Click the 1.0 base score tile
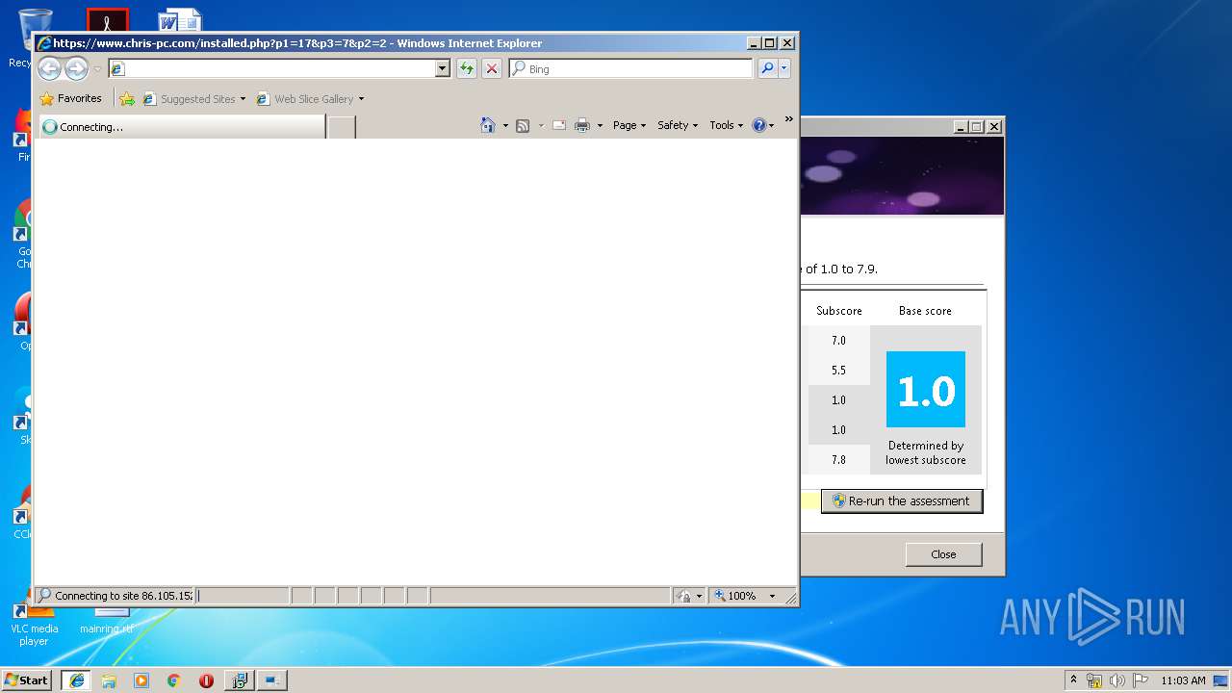 pyautogui.click(x=926, y=390)
